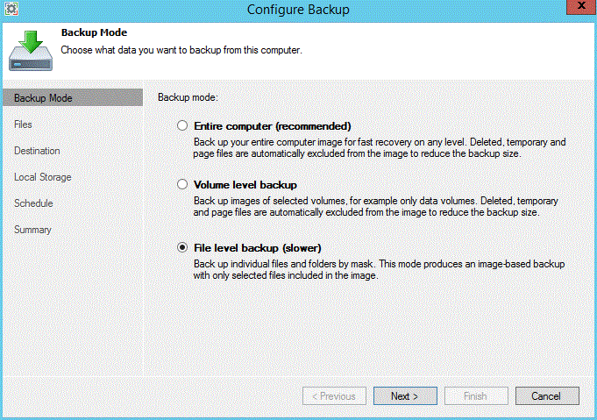Click the window system icon in the title bar
This screenshot has height=420, width=597.
[11, 10]
